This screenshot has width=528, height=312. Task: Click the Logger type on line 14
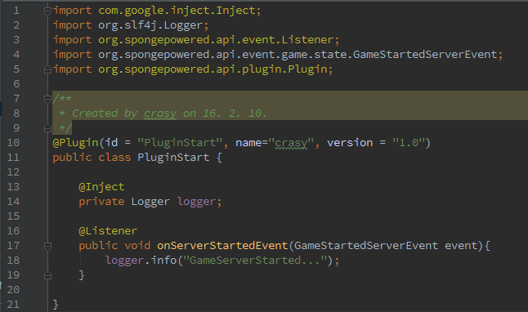(x=150, y=202)
